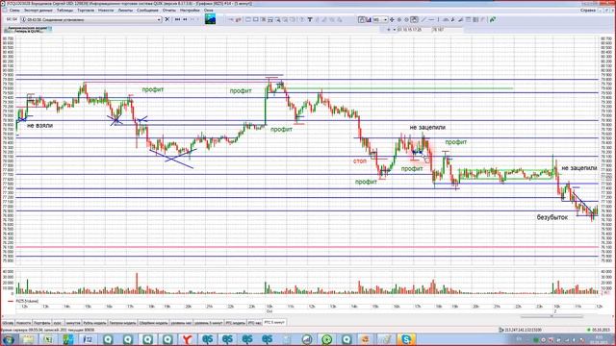Switch to the РТС модель tab
This screenshot has width=616, height=346.
click(x=235, y=323)
